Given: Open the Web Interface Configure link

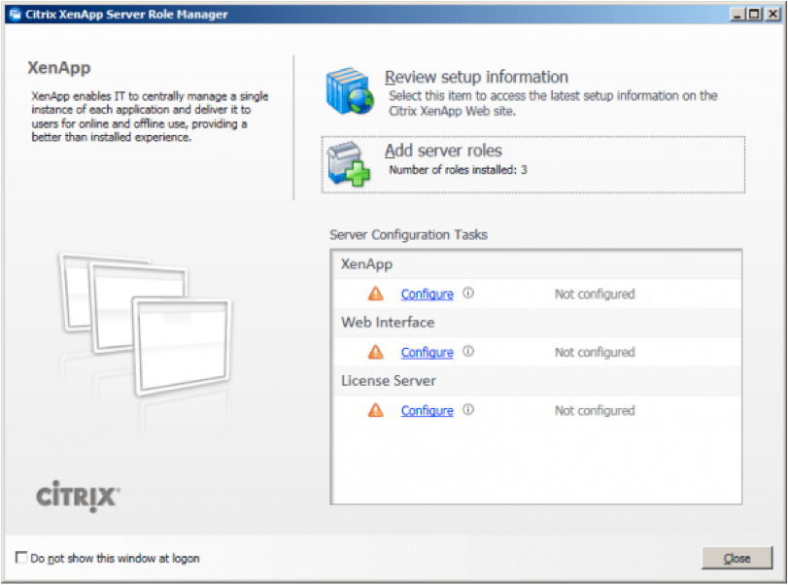Looking at the screenshot, I should 427,353.
